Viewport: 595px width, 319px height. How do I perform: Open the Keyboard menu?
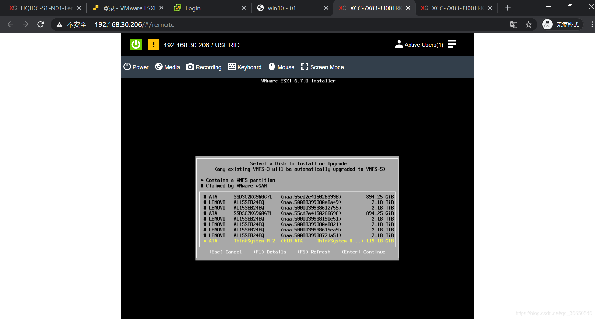coord(245,67)
